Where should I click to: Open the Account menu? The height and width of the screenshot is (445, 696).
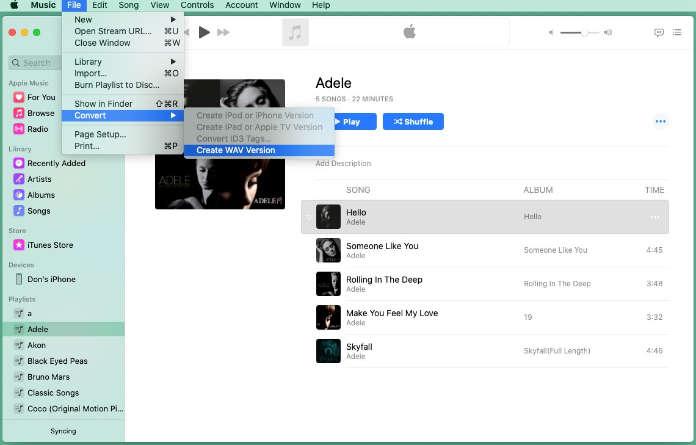(242, 5)
